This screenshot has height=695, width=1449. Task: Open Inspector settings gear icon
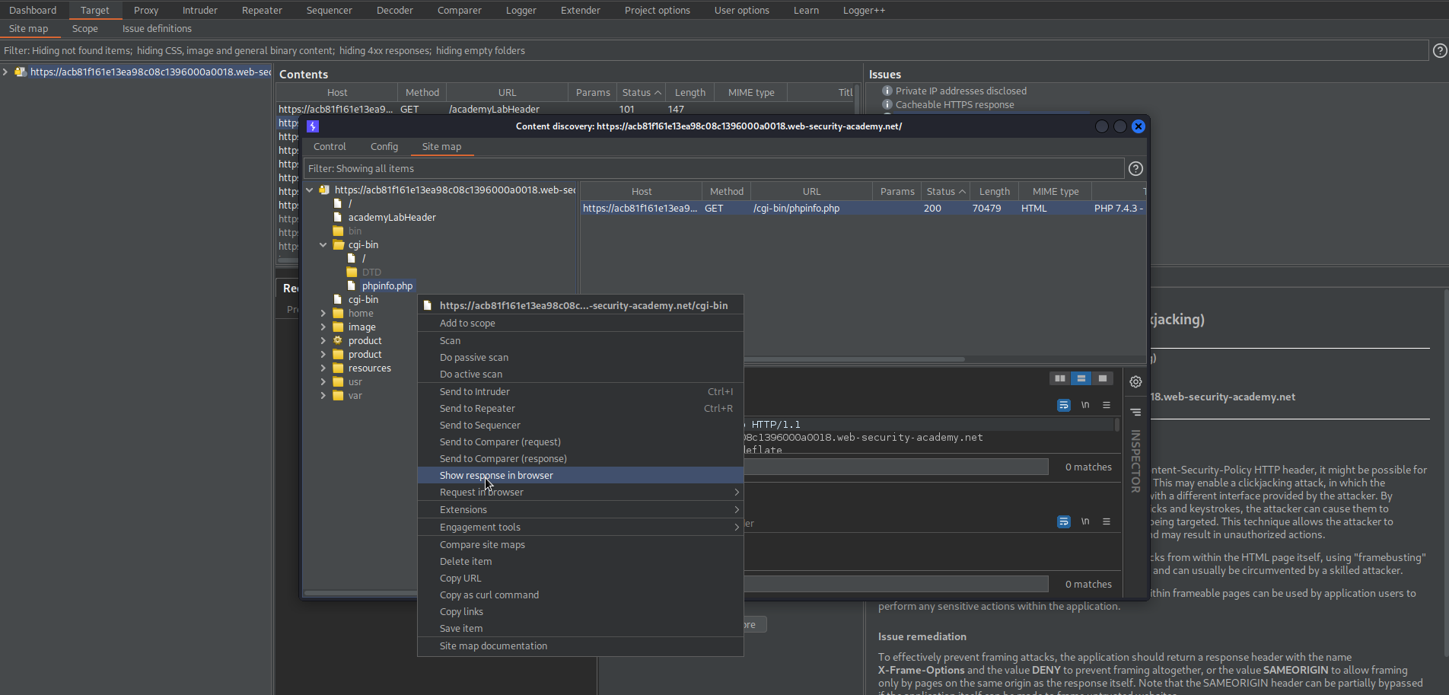[1135, 381]
